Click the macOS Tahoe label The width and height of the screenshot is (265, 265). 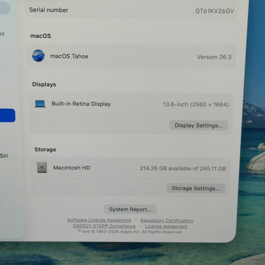(69, 56)
